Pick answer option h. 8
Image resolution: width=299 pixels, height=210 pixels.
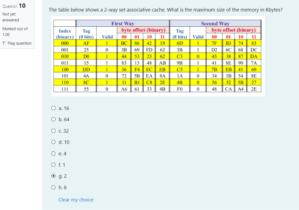point(53,187)
